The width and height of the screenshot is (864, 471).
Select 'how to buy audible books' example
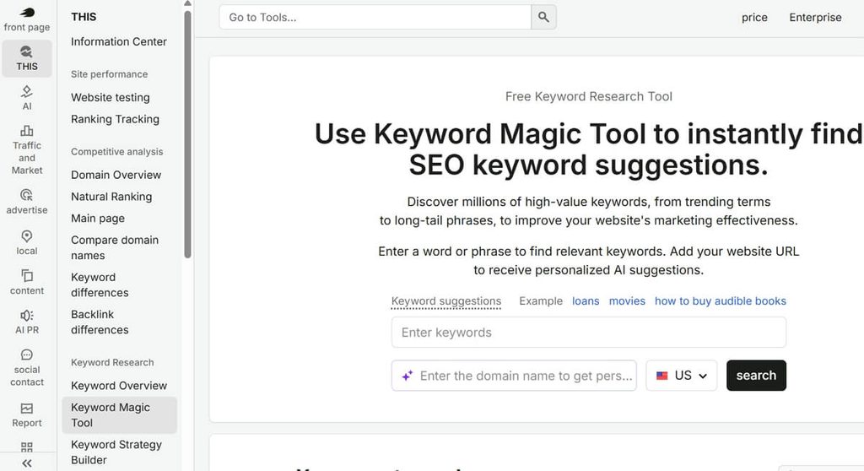[721, 301]
